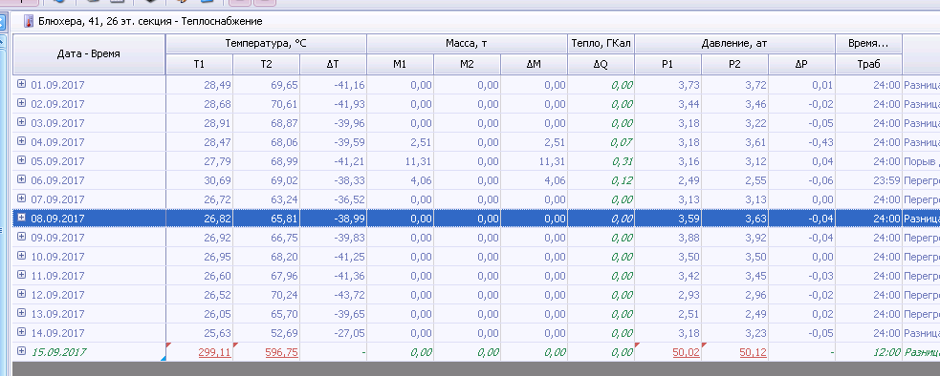Expand the 14.09.2017 row
The image size is (940, 376).
pyautogui.click(x=22, y=332)
